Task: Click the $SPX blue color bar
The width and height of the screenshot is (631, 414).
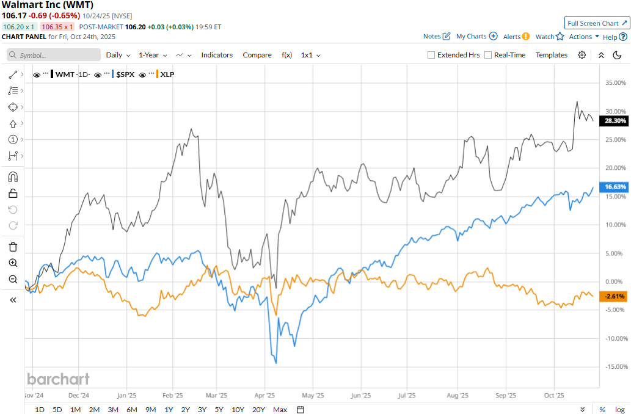Action: click(112, 74)
